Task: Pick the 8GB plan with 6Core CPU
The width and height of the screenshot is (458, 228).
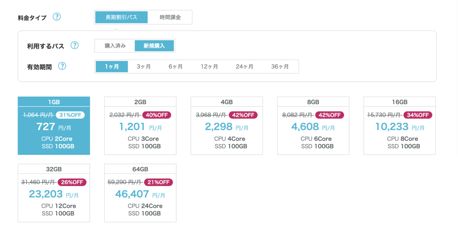Action: (x=313, y=126)
